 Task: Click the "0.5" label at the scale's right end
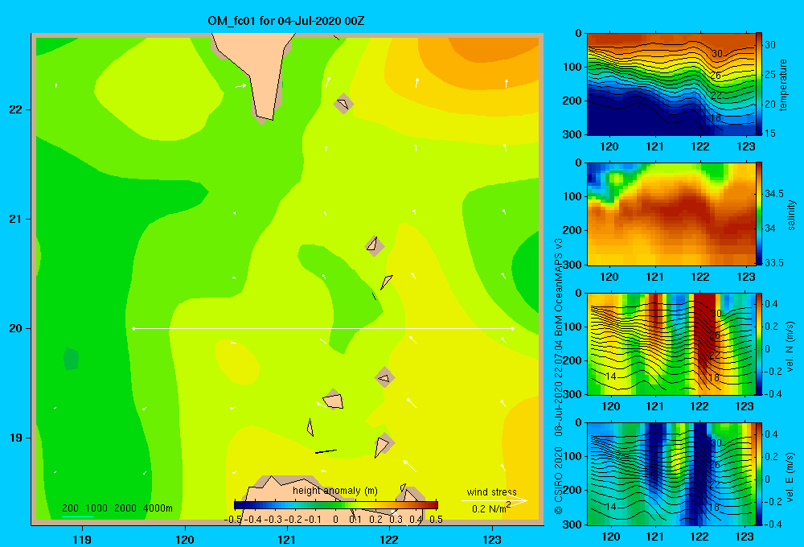click(437, 520)
